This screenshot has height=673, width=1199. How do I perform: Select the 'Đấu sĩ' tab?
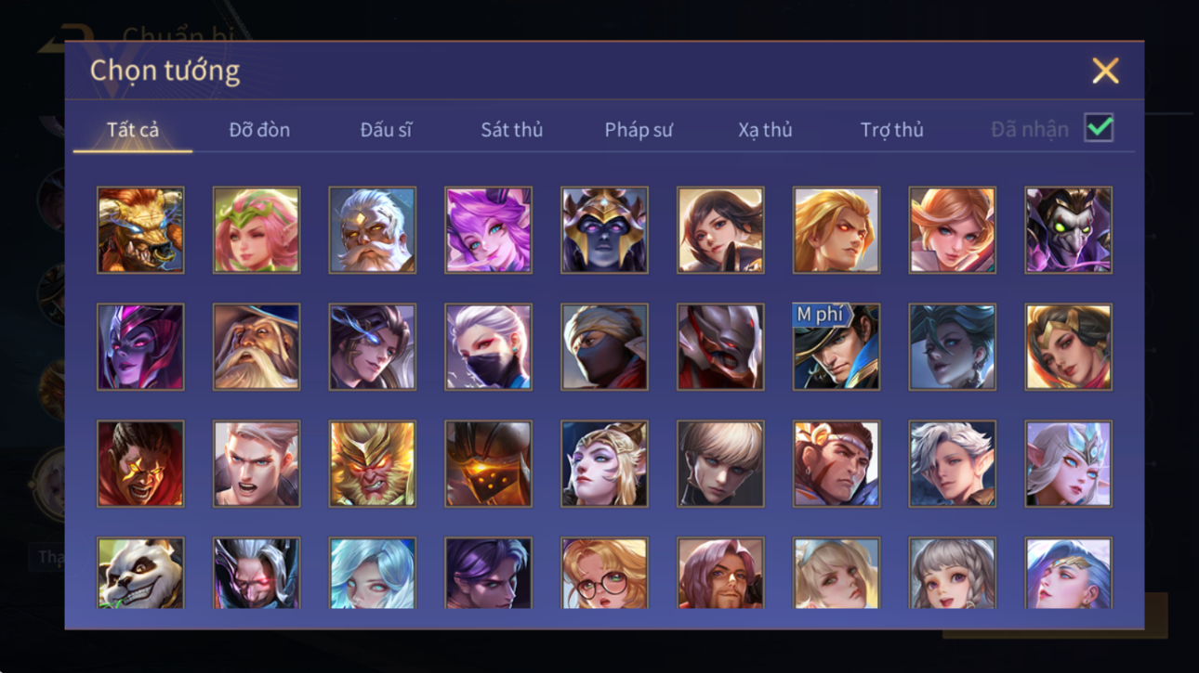[386, 130]
